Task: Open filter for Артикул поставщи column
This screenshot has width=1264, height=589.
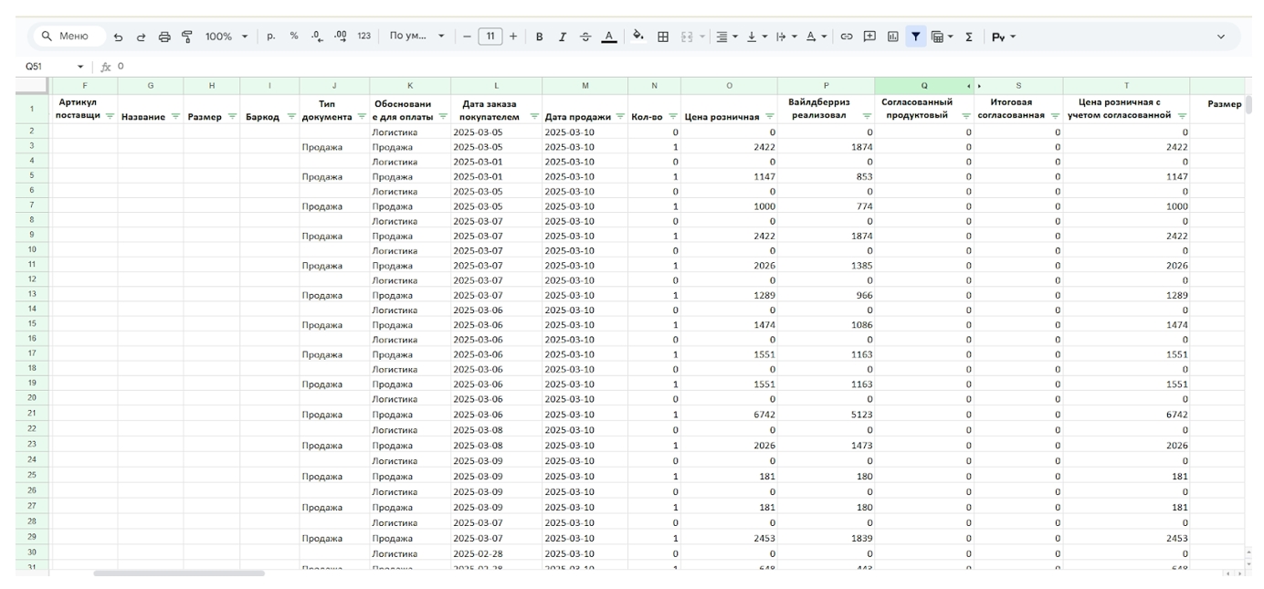Action: click(111, 116)
